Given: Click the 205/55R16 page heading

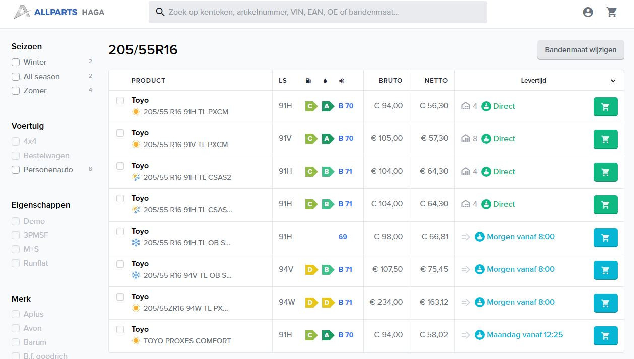Looking at the screenshot, I should [143, 50].
